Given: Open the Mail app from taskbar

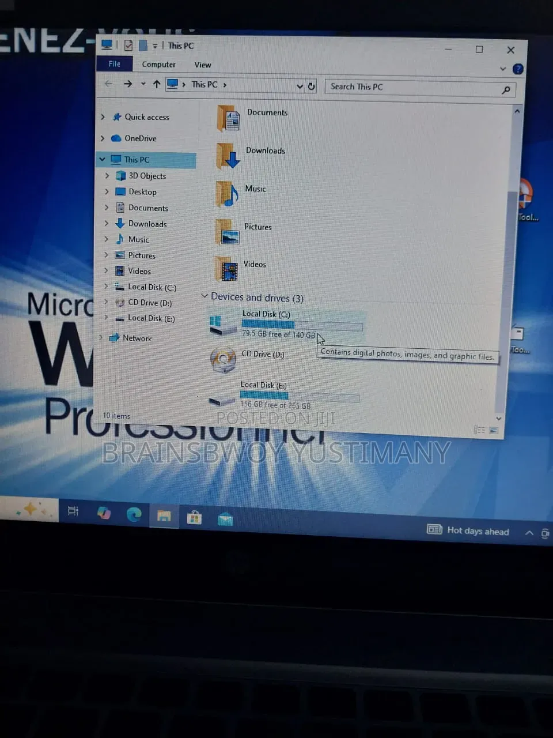Looking at the screenshot, I should (x=225, y=519).
